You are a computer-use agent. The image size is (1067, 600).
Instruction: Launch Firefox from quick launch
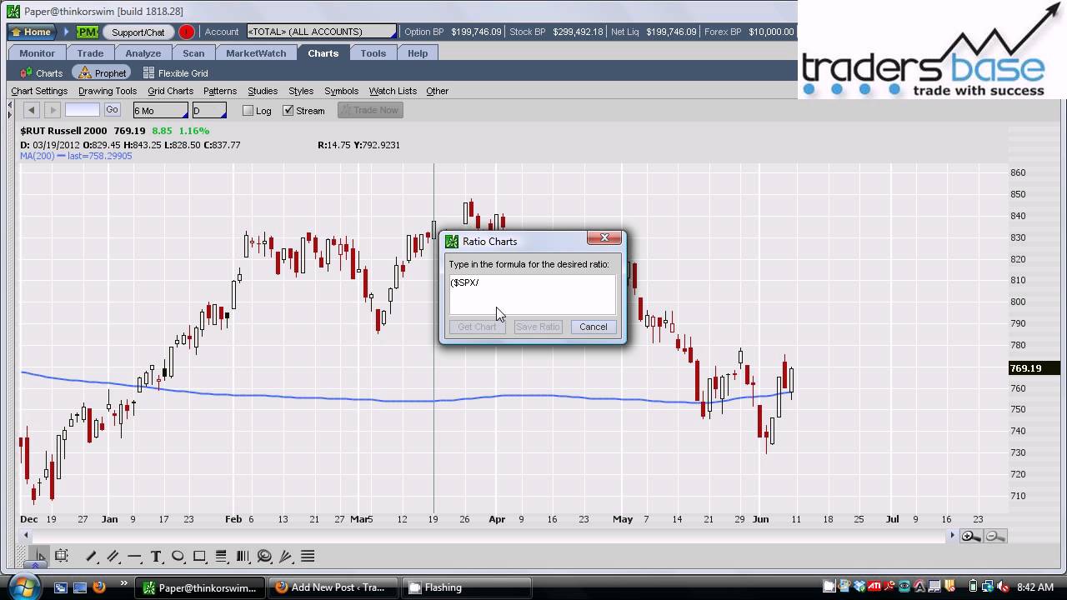[x=99, y=587]
